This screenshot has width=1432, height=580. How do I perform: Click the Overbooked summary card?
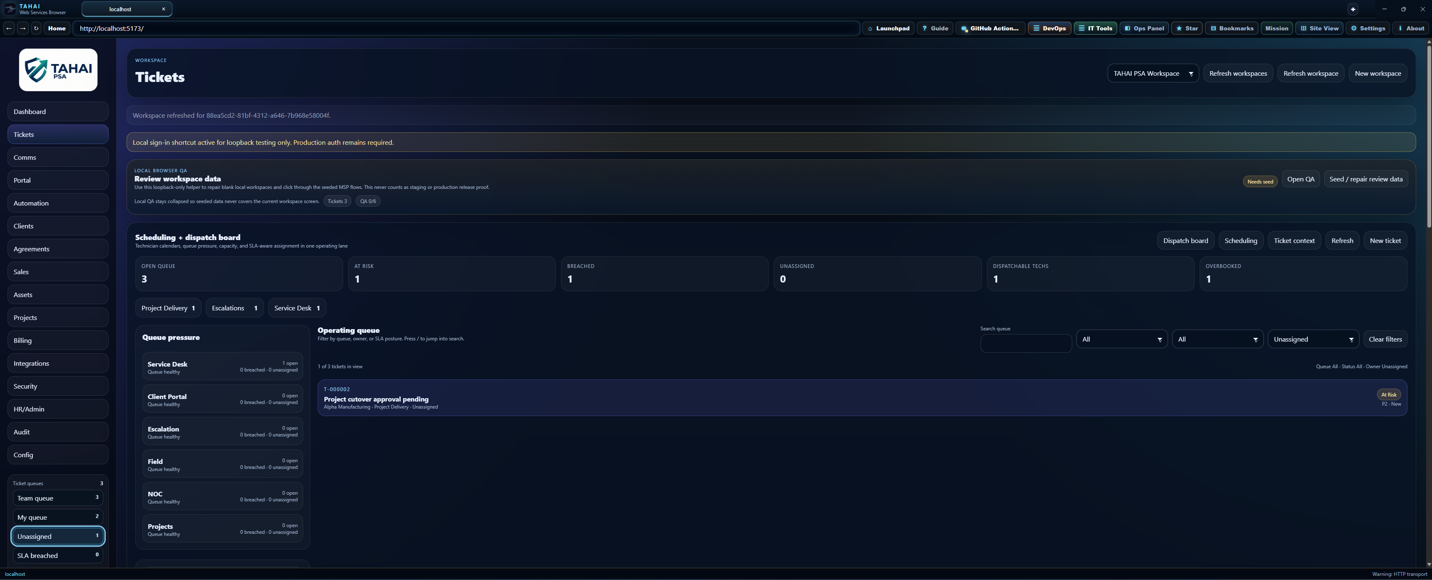click(x=1303, y=273)
